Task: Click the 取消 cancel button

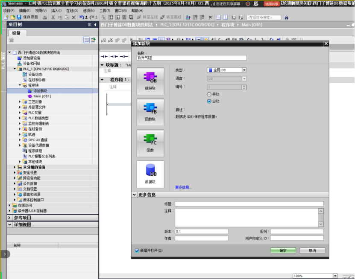Action: click(x=312, y=250)
